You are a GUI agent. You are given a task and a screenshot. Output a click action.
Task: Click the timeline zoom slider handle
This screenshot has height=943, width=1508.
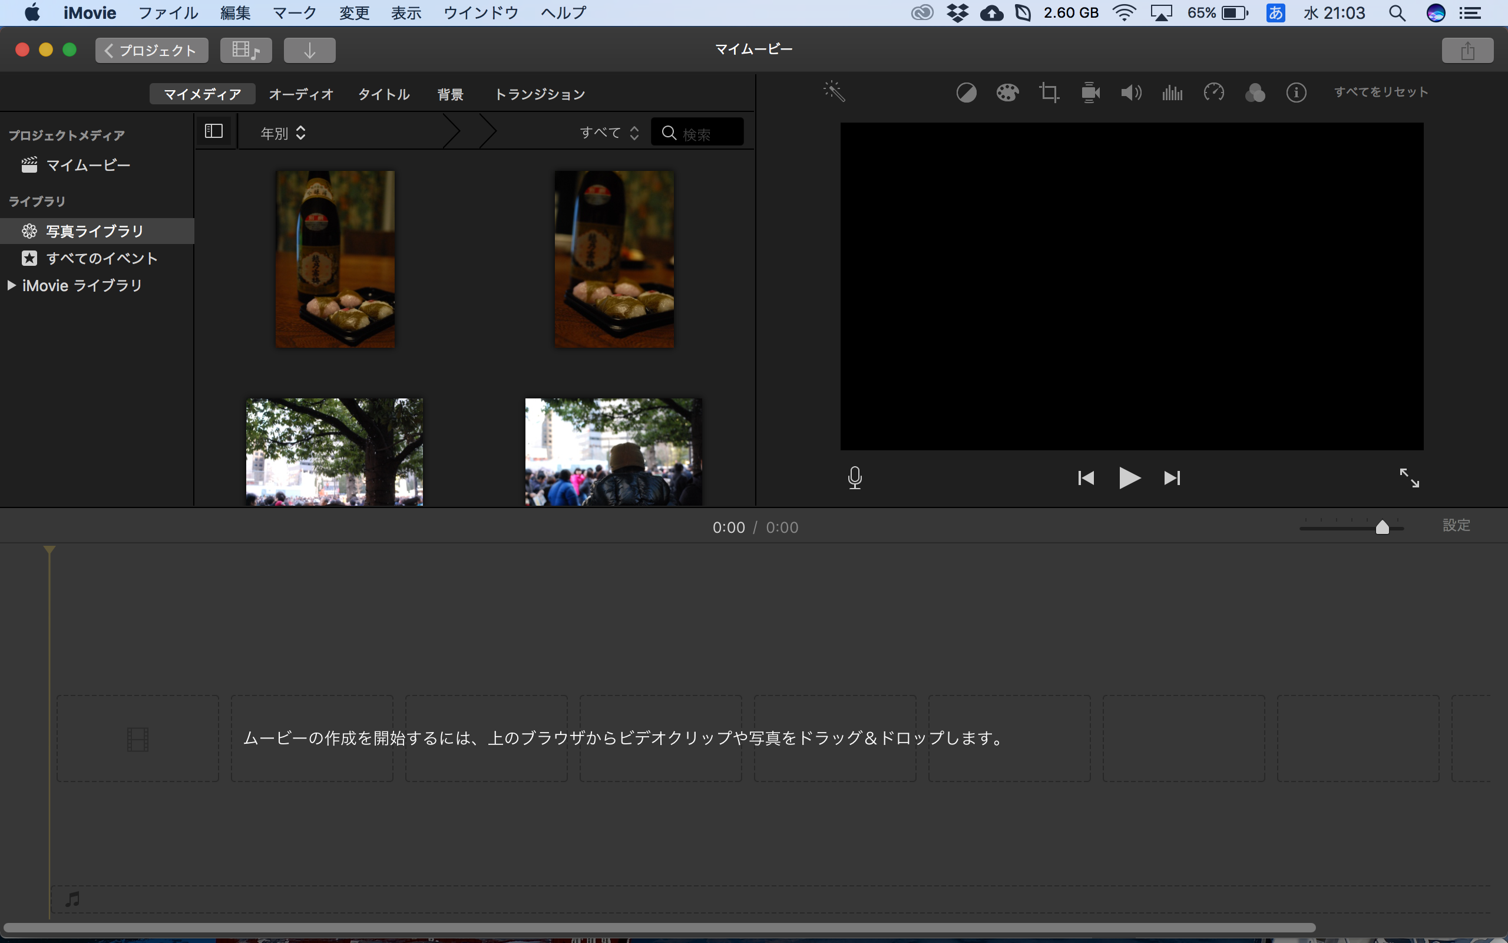(x=1382, y=527)
